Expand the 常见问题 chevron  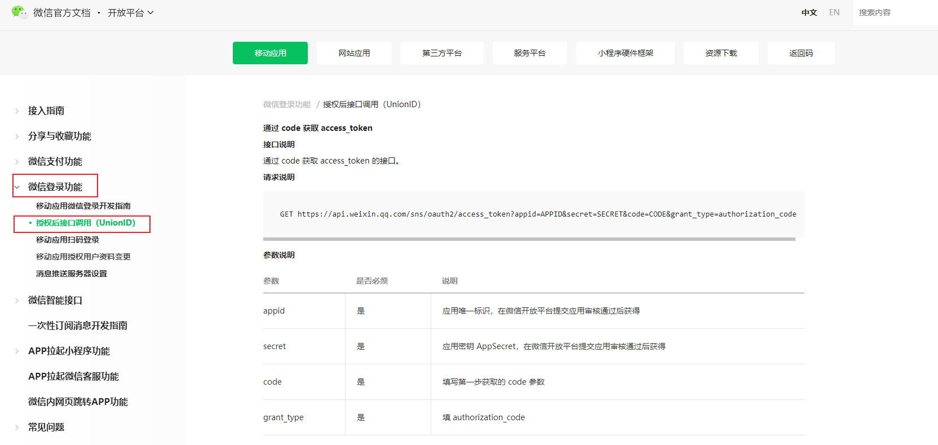pyautogui.click(x=17, y=428)
